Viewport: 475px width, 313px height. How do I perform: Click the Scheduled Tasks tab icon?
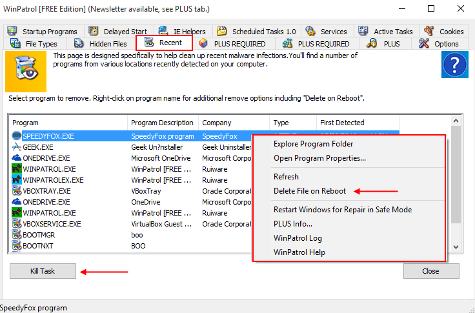point(222,31)
